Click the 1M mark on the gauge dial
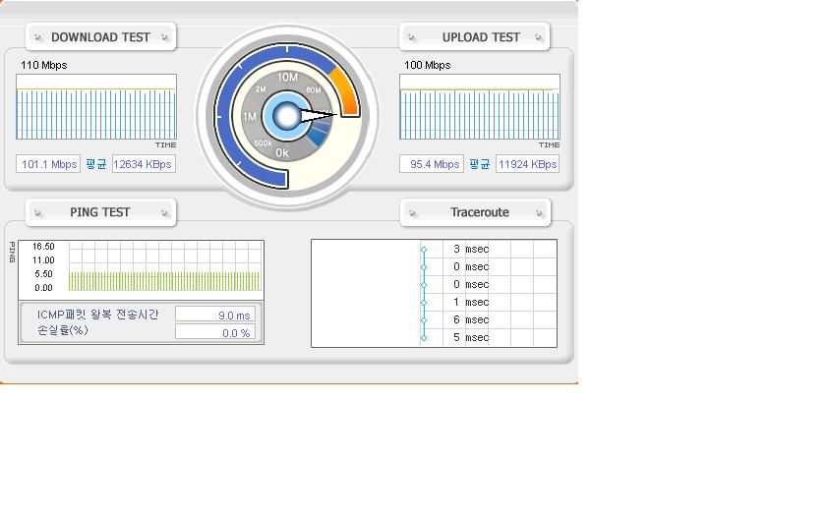 click(x=249, y=117)
